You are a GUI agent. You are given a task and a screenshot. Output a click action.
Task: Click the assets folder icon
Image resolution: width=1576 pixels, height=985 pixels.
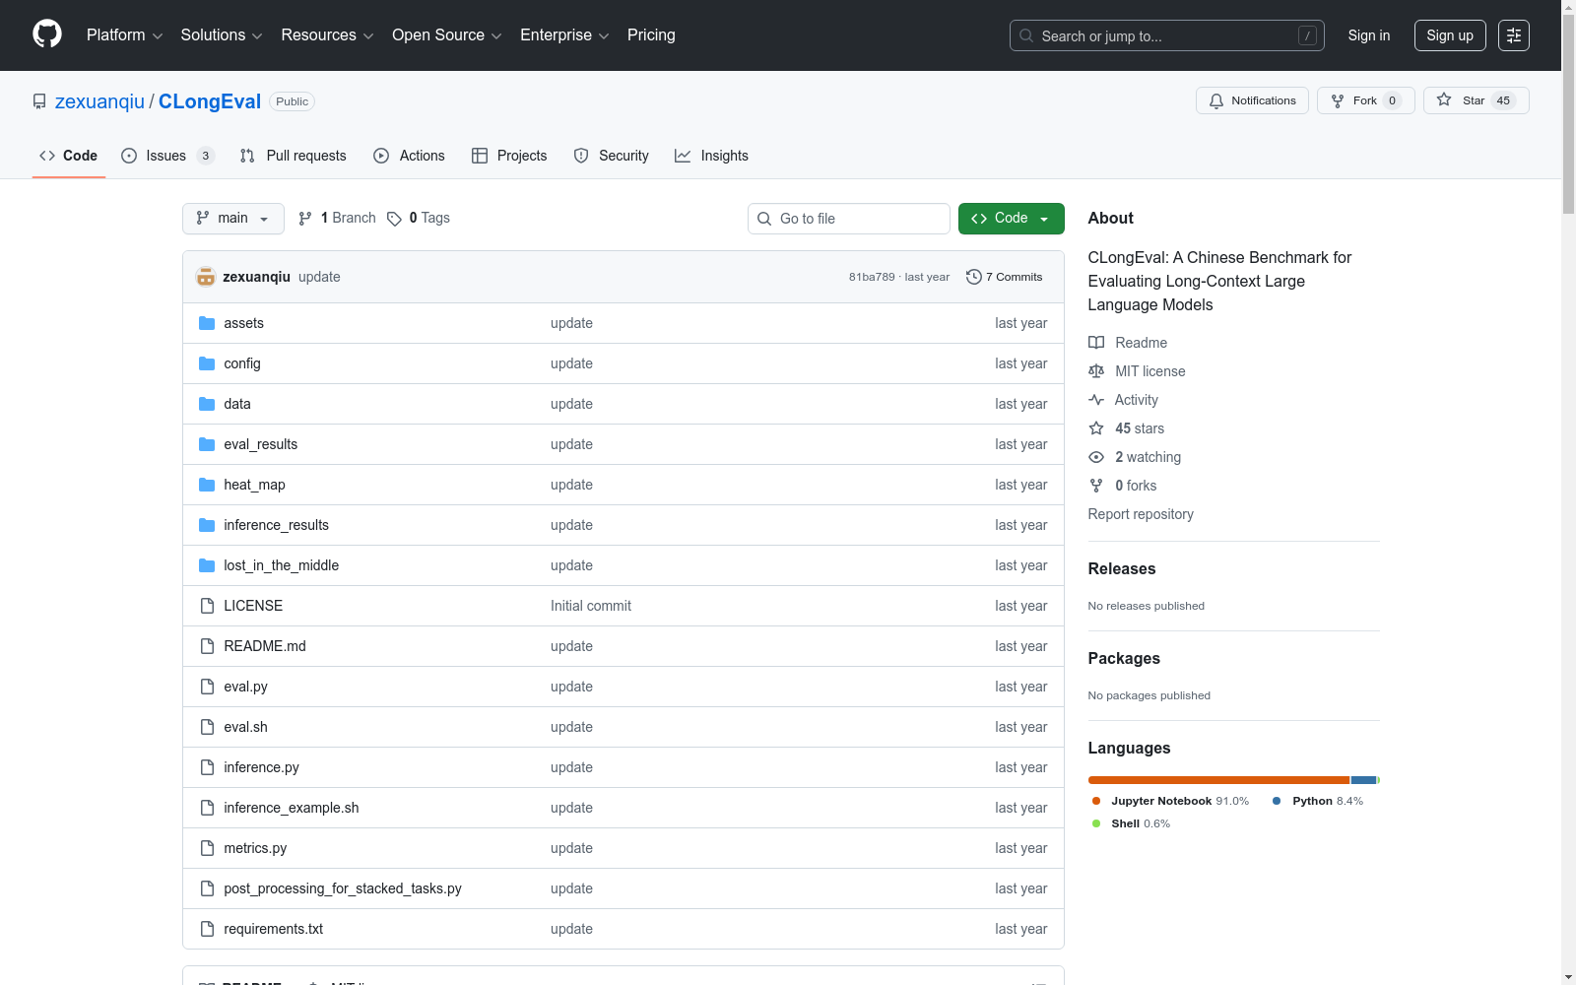(x=207, y=323)
